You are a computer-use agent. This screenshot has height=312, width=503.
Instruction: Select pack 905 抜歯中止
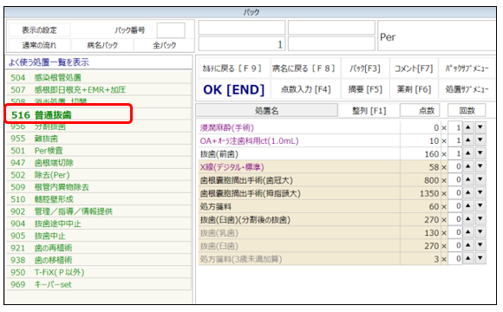point(99,236)
